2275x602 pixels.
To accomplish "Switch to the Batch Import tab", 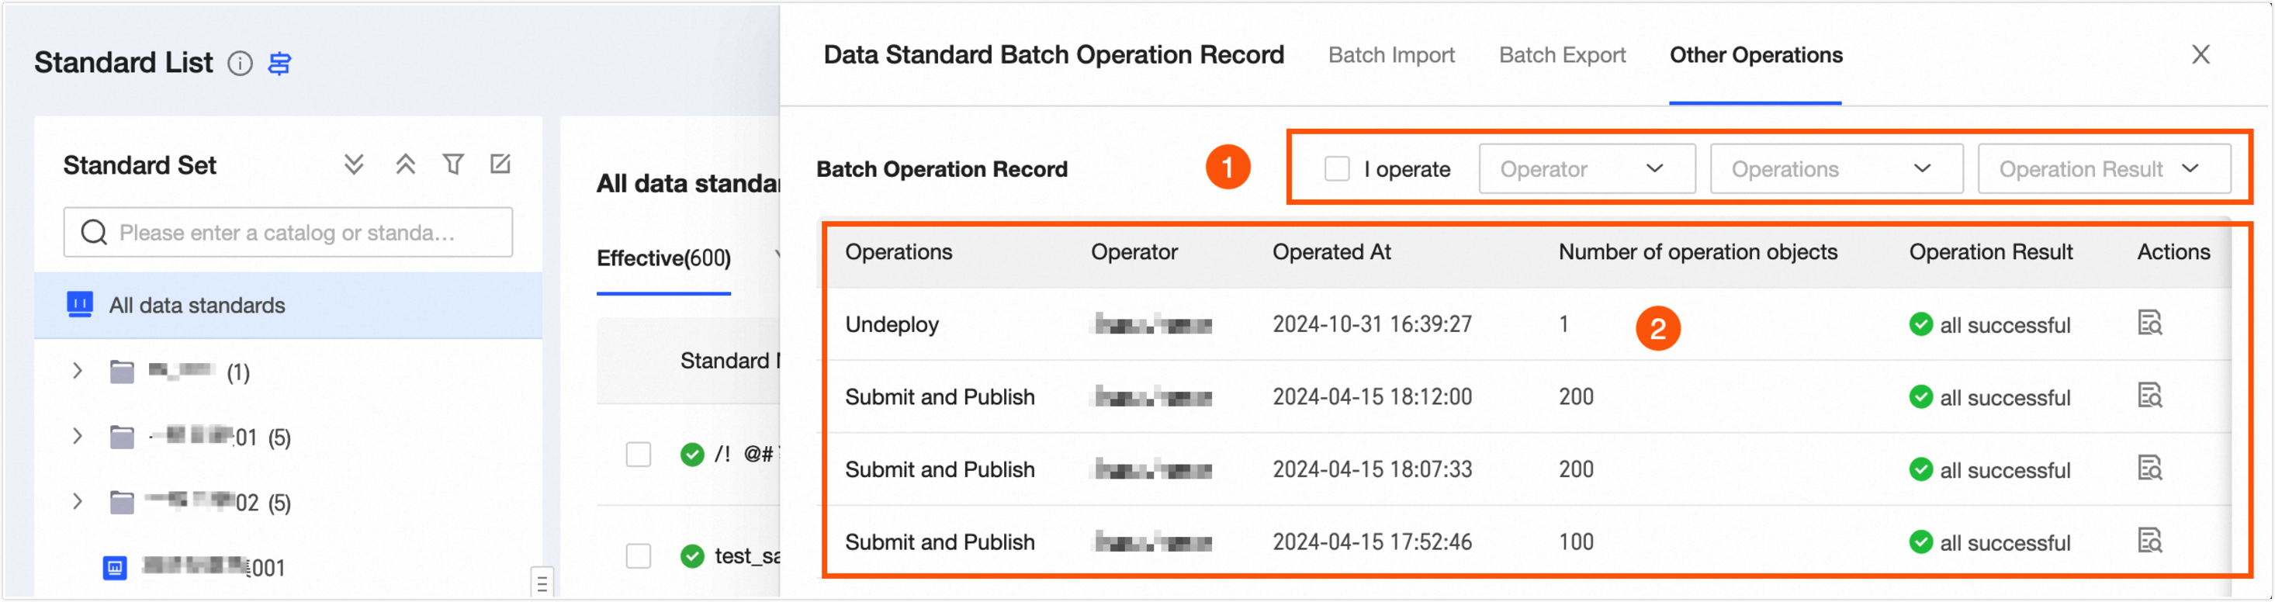I will point(1391,55).
